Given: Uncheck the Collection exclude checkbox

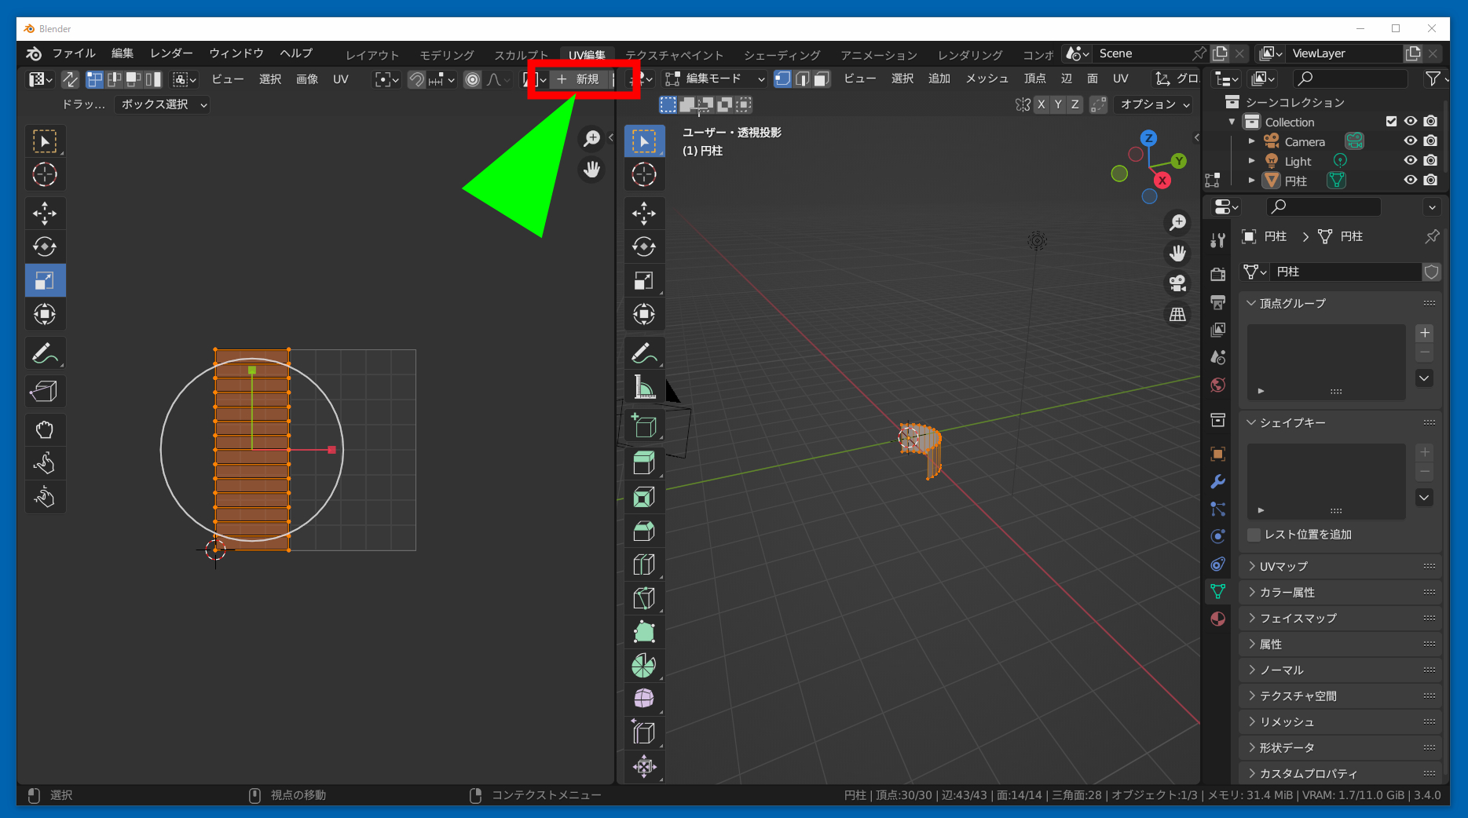Looking at the screenshot, I should (x=1391, y=122).
